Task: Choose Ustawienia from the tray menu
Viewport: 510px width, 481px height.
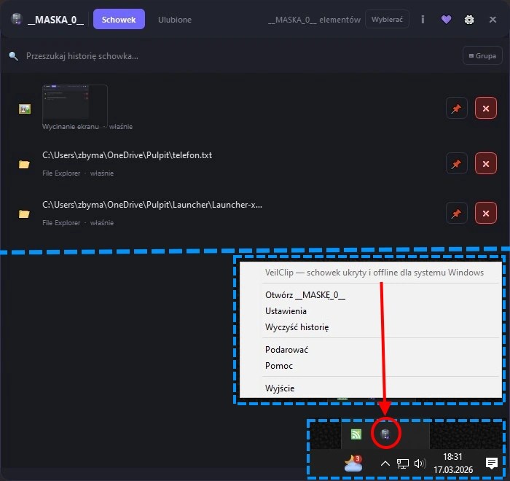Action: pyautogui.click(x=286, y=311)
